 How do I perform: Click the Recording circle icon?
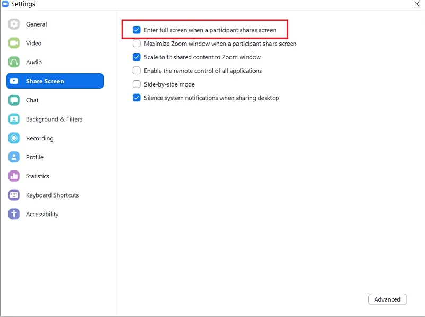tap(14, 138)
